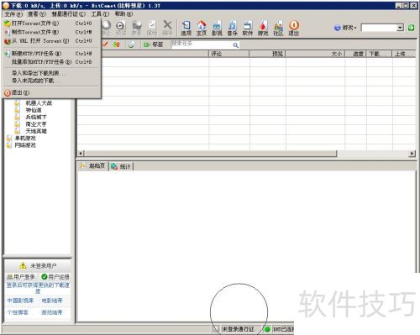Select 神仙道 in the sidebar tree
Viewport: 420px width, 335px height.
[x=34, y=110]
